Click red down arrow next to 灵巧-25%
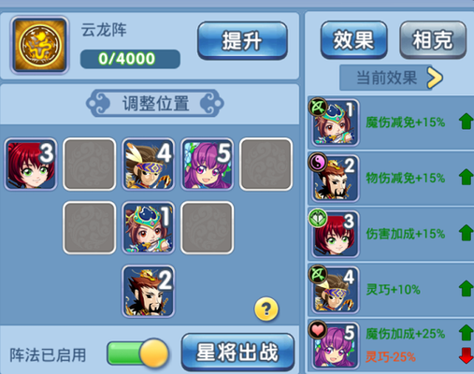The height and width of the screenshot is (374, 474). tap(466, 355)
